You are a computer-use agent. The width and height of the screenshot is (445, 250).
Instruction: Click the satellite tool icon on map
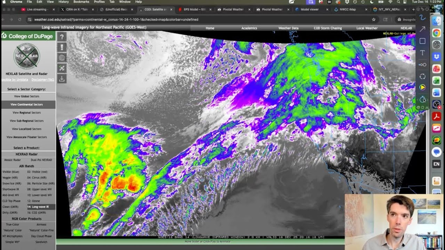(x=62, y=68)
